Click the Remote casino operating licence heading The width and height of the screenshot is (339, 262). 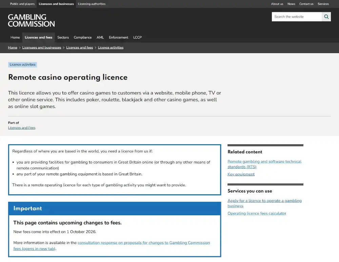click(68, 77)
